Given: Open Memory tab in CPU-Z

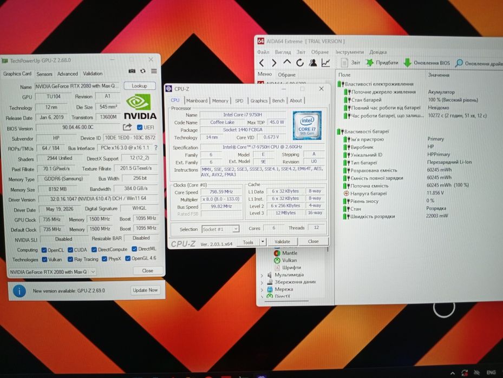Looking at the screenshot, I should pyautogui.click(x=220, y=101).
